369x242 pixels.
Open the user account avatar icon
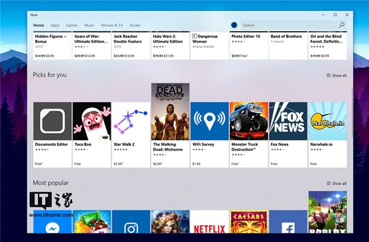point(234,25)
